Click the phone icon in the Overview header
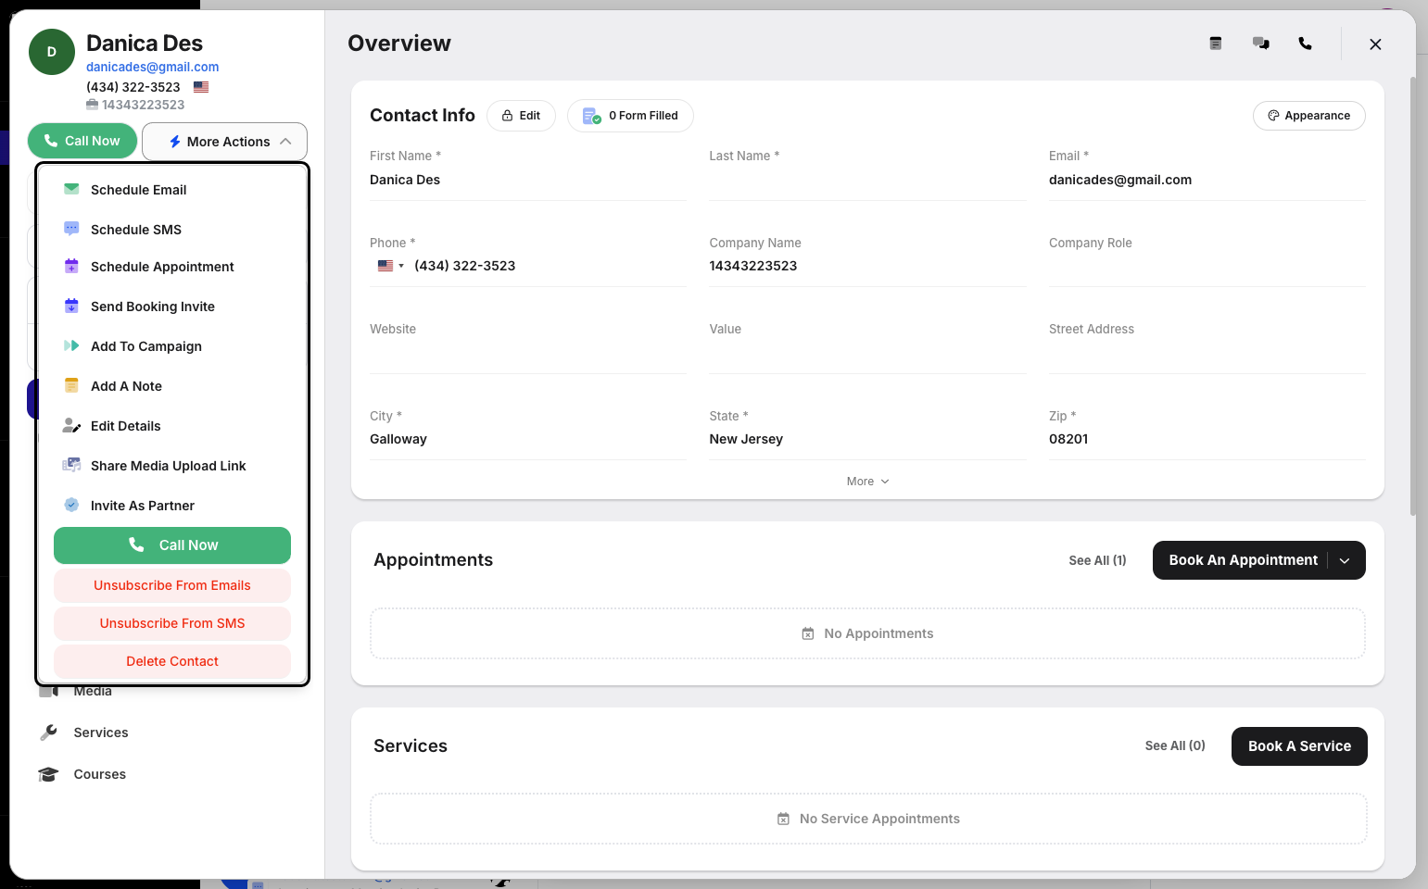The width and height of the screenshot is (1428, 889). pos(1305,44)
